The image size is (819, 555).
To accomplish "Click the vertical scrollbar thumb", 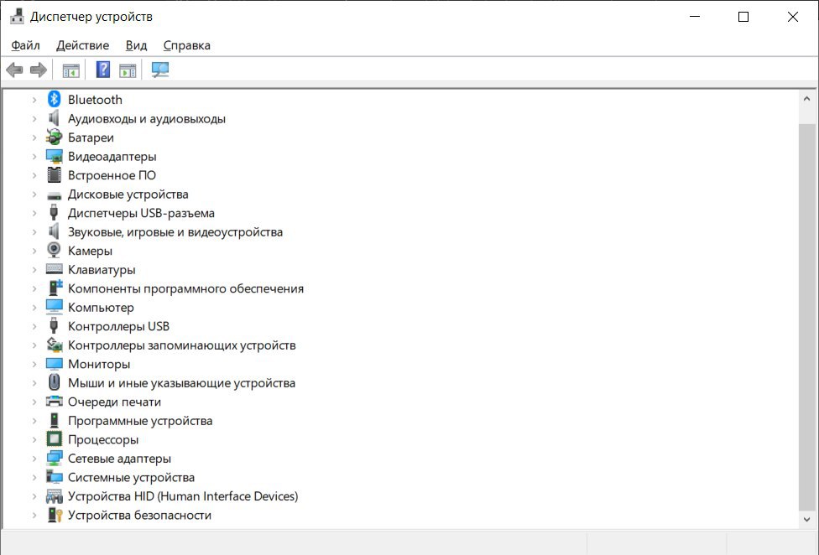I will point(806,317).
